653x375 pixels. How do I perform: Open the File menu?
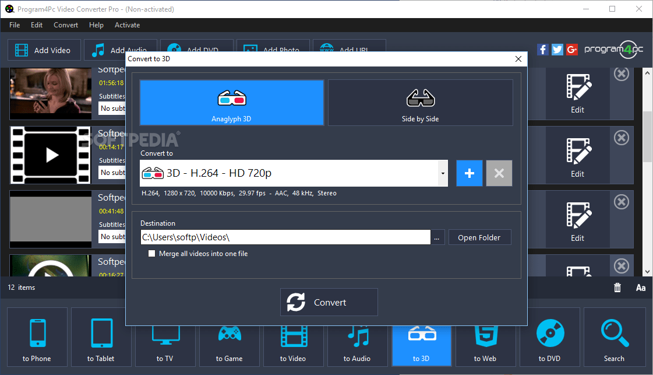pyautogui.click(x=14, y=24)
